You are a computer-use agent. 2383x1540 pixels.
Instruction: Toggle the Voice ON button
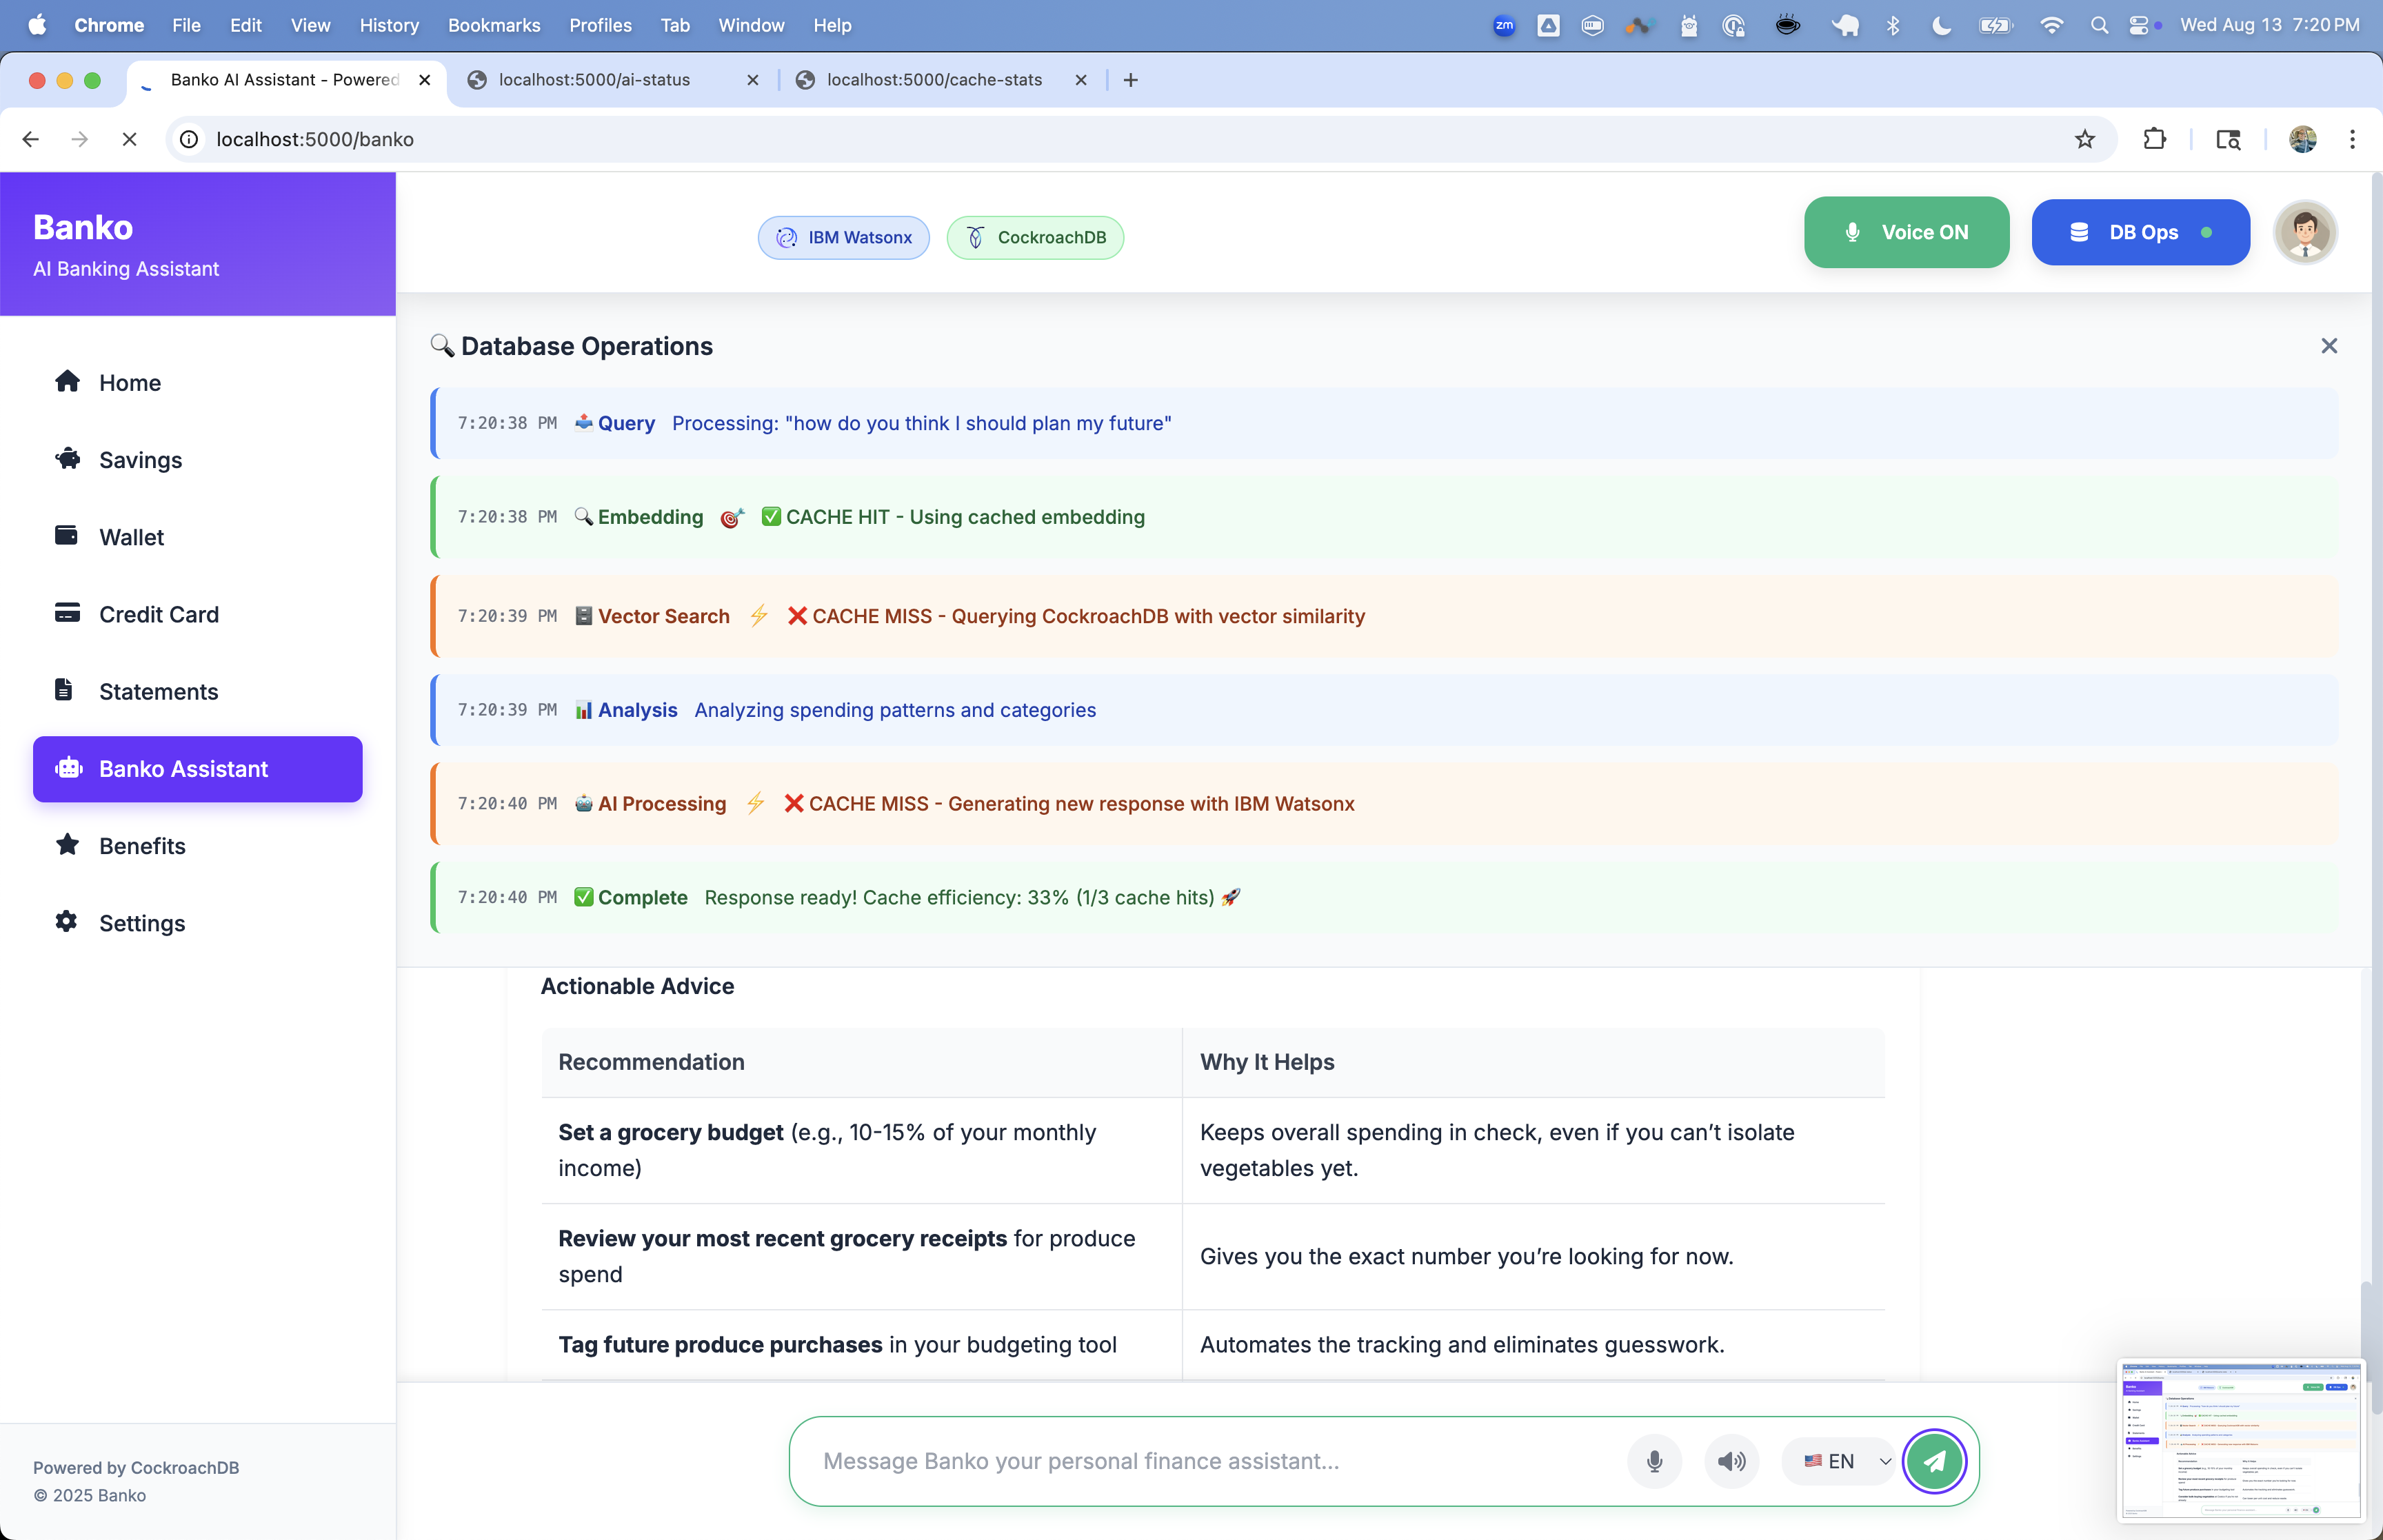(1906, 232)
